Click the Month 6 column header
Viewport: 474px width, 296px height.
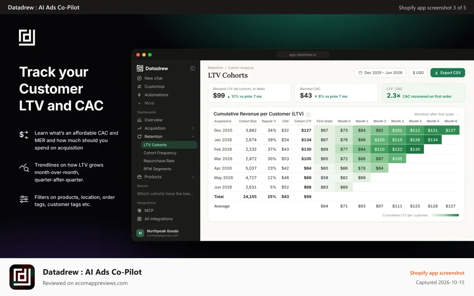450,121
